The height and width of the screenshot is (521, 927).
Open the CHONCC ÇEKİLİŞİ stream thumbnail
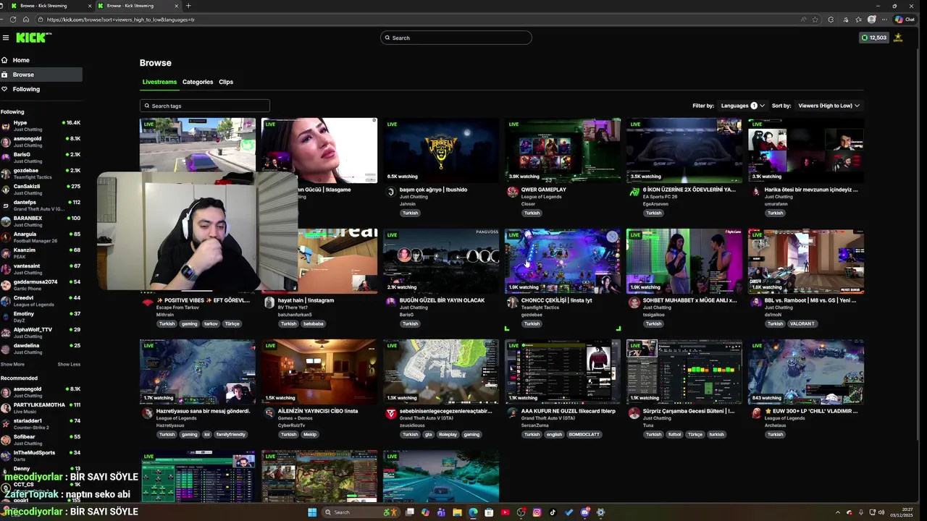563,261
